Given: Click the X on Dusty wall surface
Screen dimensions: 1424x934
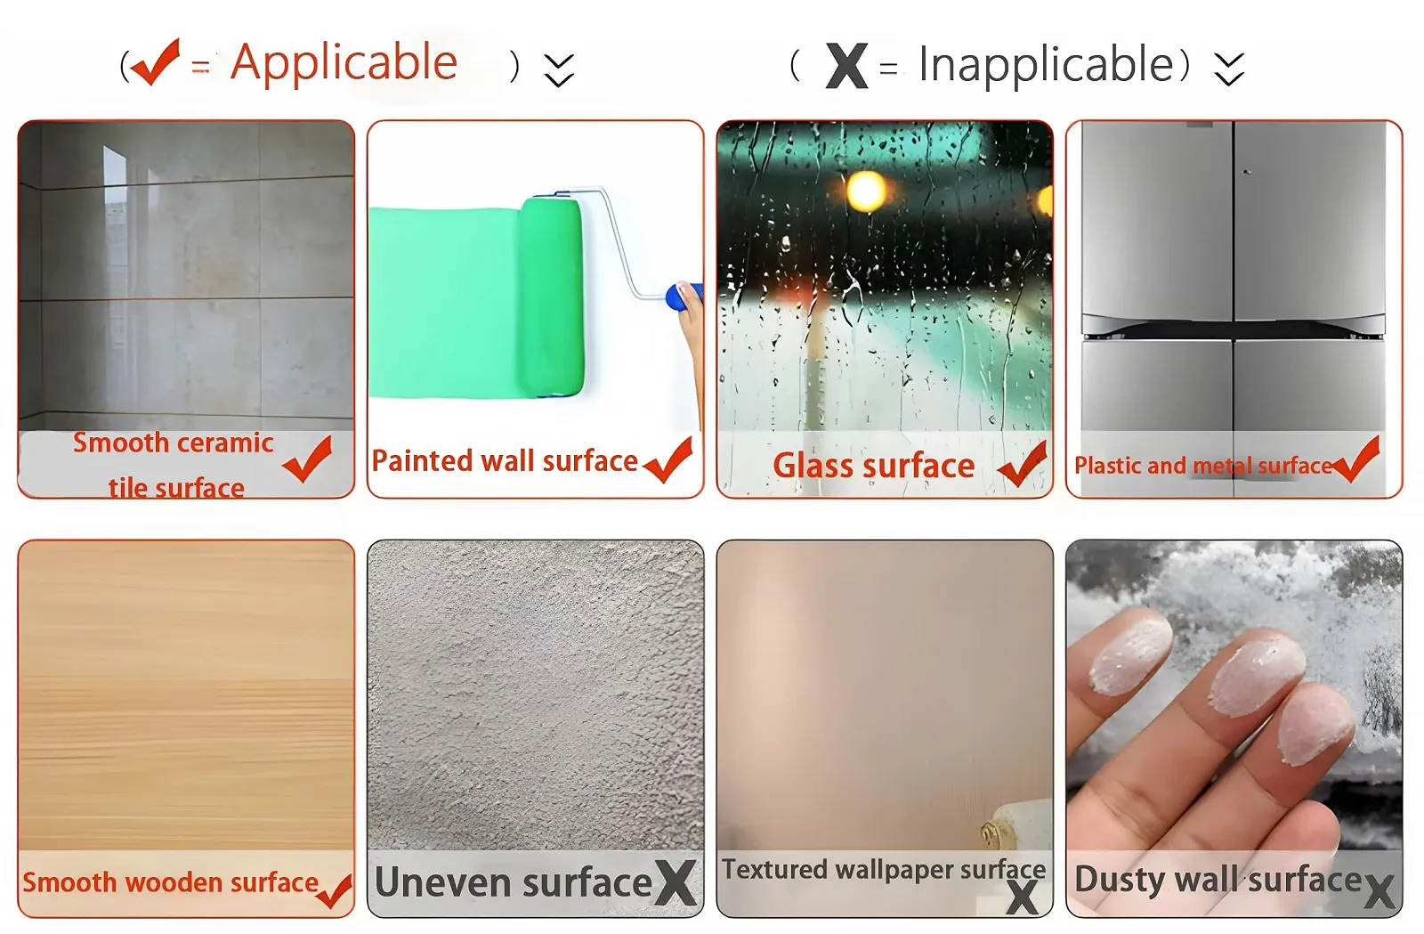Looking at the screenshot, I should pyautogui.click(x=1379, y=891).
